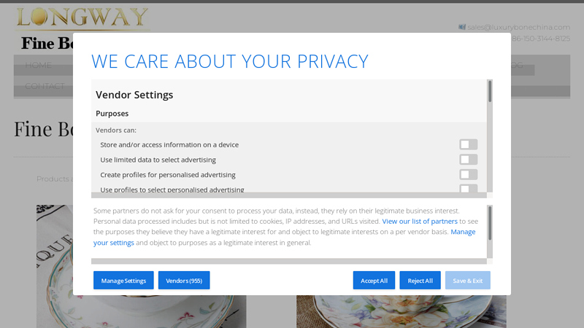Click the legitimate interest text scrollbar

pos(490,222)
